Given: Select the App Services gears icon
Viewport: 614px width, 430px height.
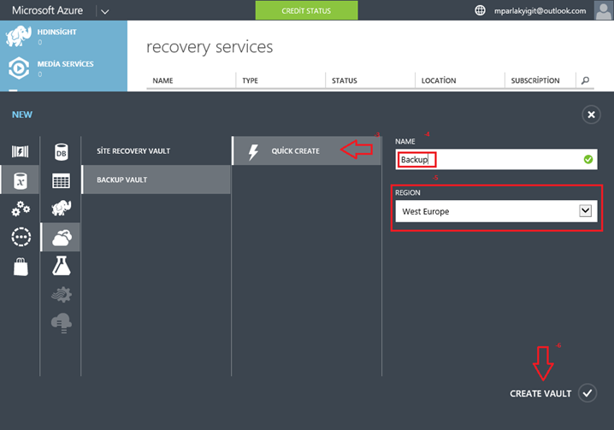Looking at the screenshot, I should pyautogui.click(x=21, y=209).
